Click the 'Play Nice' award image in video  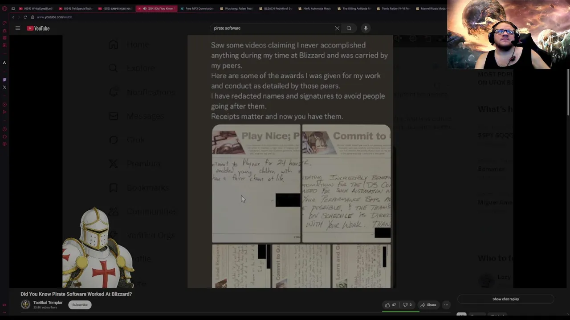point(256,184)
